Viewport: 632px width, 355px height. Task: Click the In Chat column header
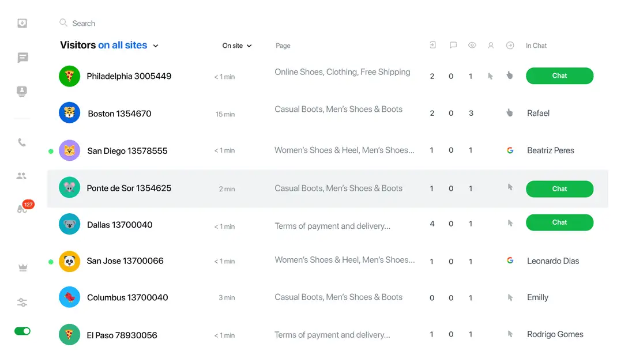click(536, 45)
